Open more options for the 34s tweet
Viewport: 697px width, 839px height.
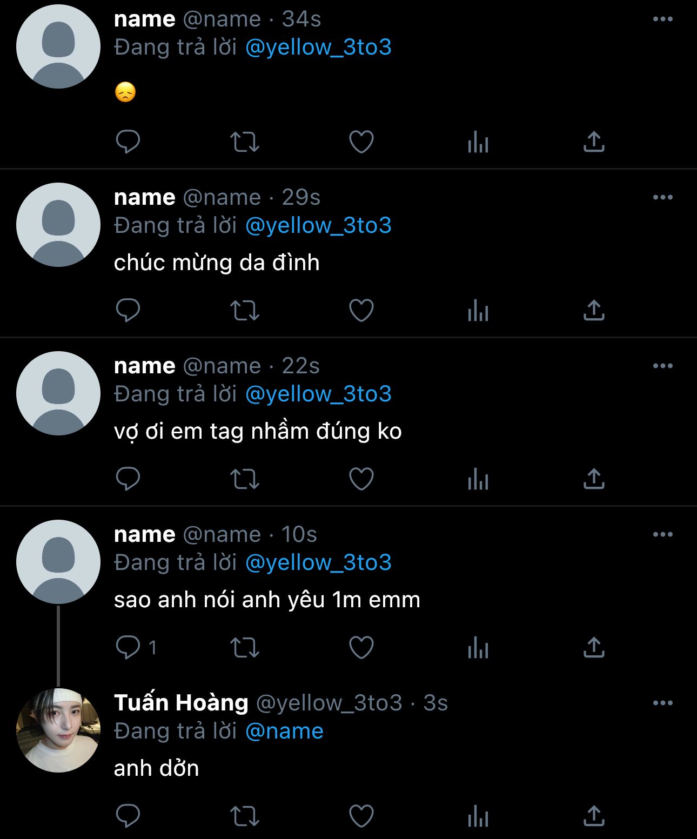pos(662,19)
